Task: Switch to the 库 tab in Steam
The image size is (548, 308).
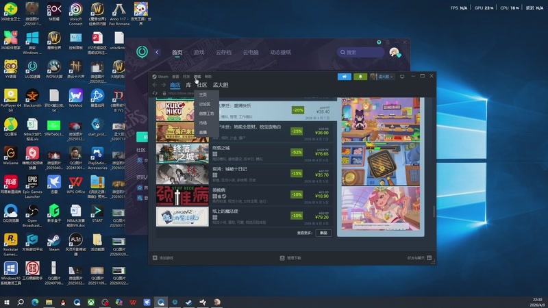Action: coord(188,85)
